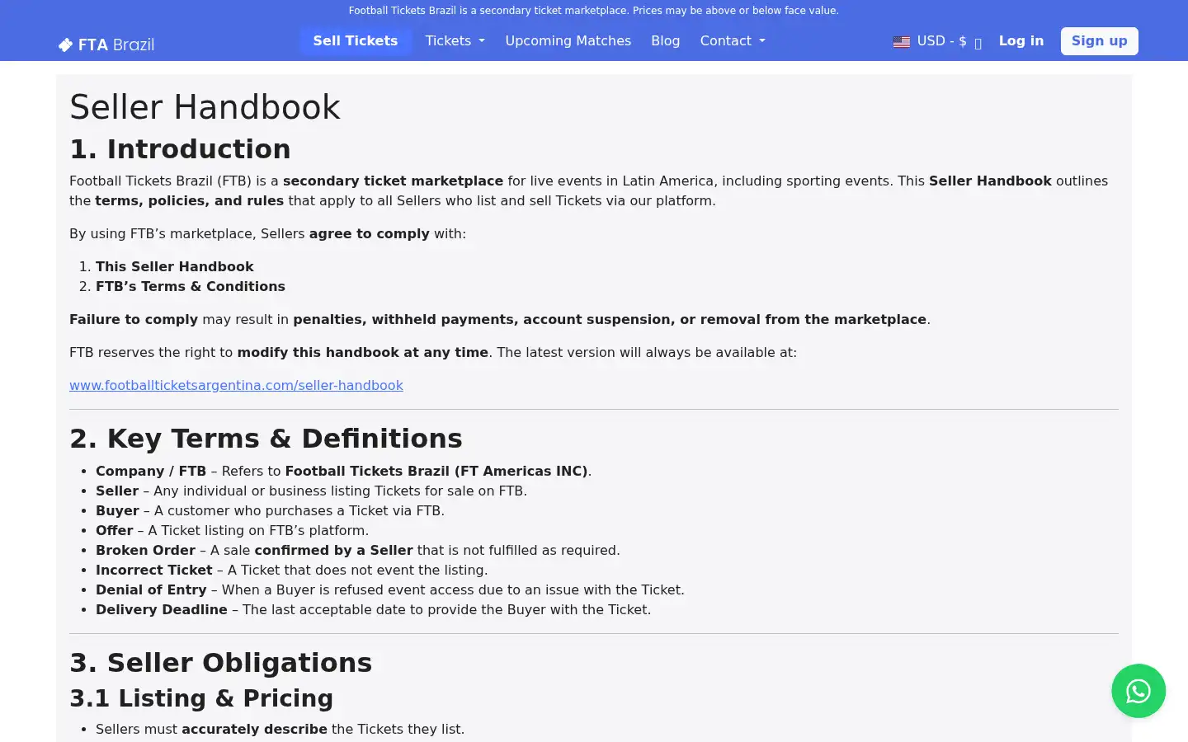Open the WhatsApp chat button

pyautogui.click(x=1138, y=691)
